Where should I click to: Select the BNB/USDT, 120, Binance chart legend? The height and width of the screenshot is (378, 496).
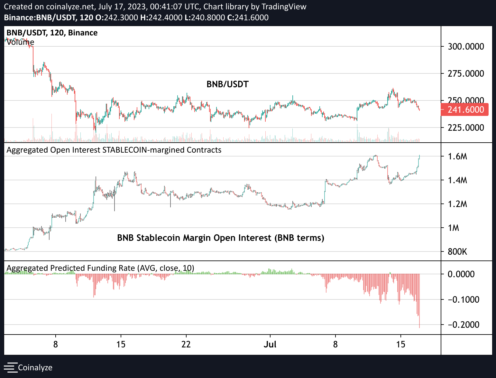pyautogui.click(x=52, y=33)
